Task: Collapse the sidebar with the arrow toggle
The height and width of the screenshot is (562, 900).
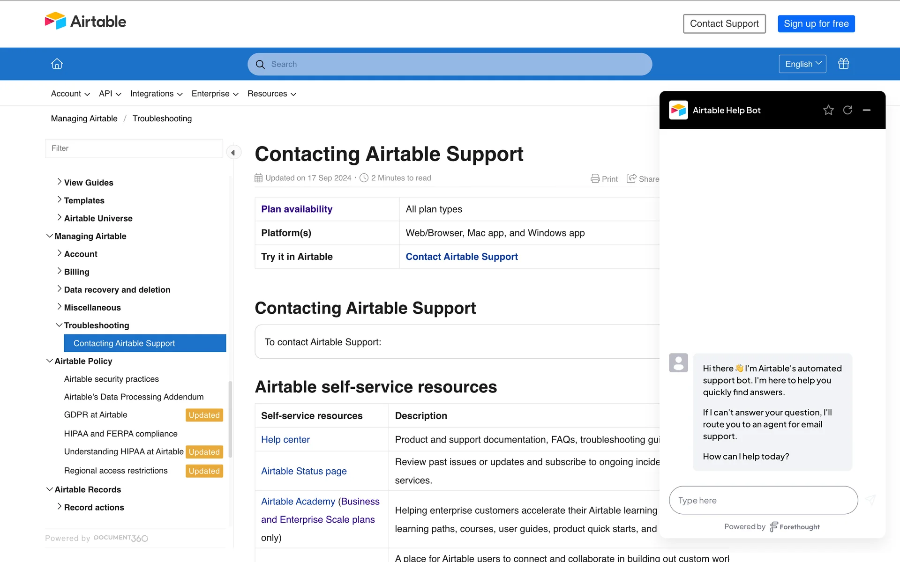Action: 233,152
